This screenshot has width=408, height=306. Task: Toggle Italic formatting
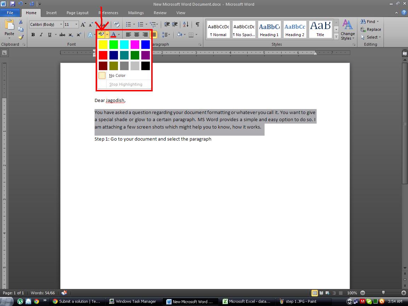[x=41, y=35]
